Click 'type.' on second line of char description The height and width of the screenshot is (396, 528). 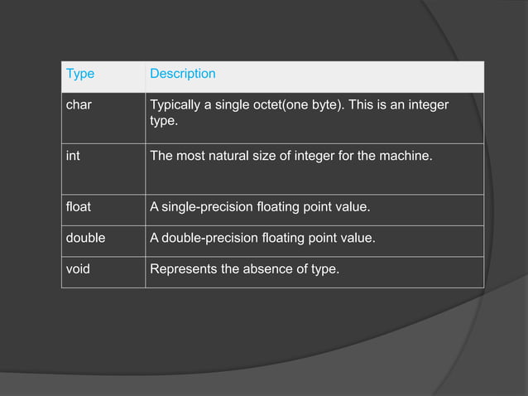point(164,121)
